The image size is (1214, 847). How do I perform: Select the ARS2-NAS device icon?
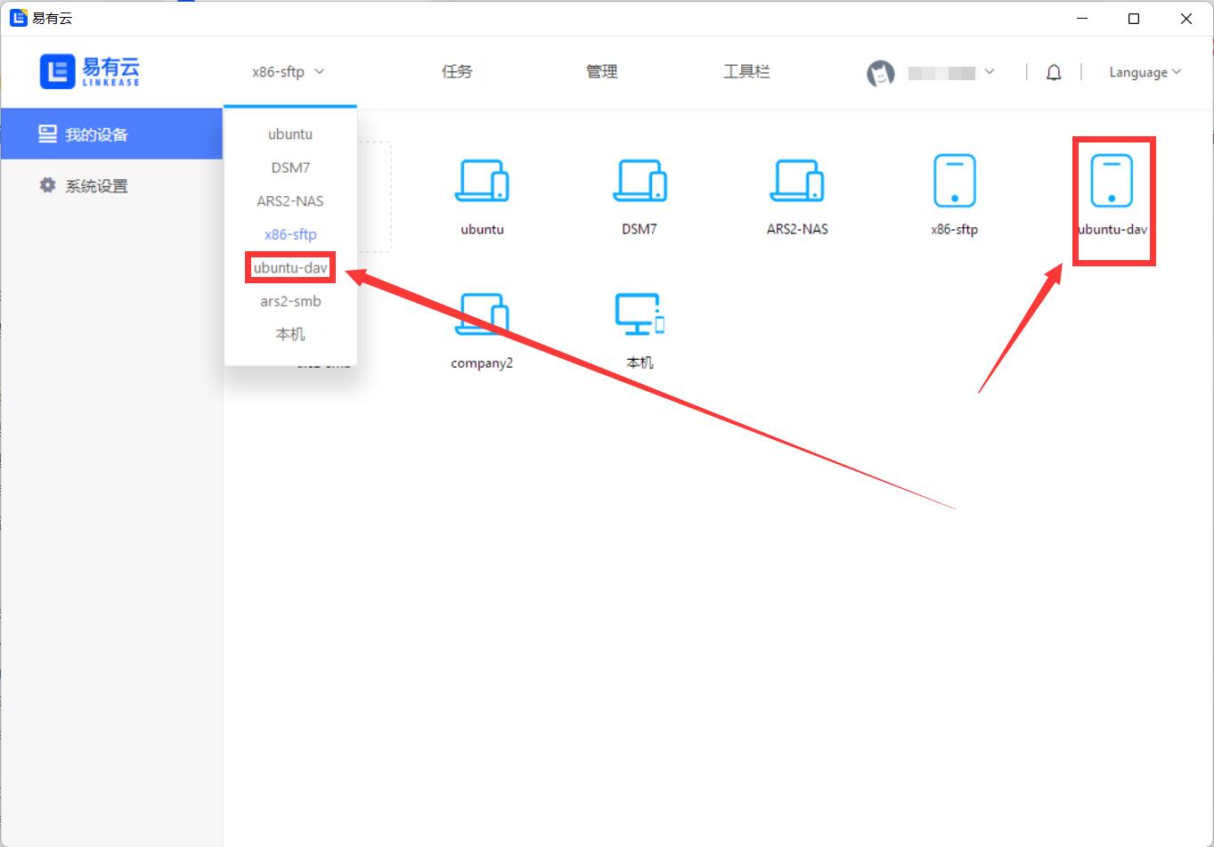797,181
